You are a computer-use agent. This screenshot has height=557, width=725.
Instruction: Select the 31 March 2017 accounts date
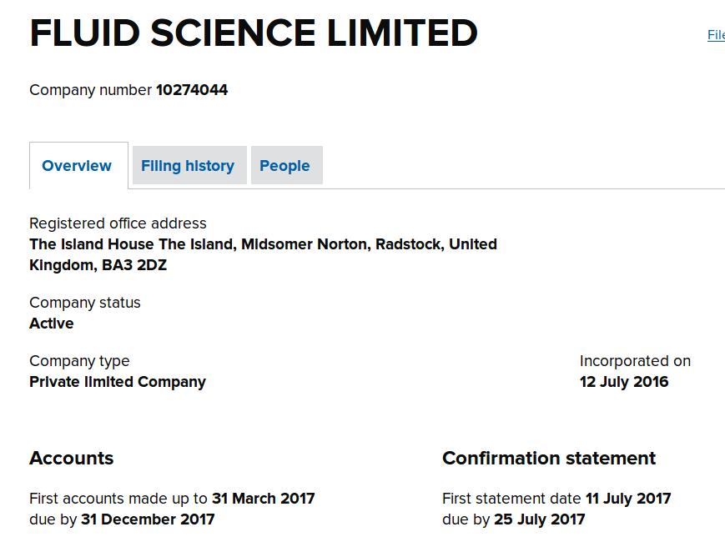coord(263,499)
